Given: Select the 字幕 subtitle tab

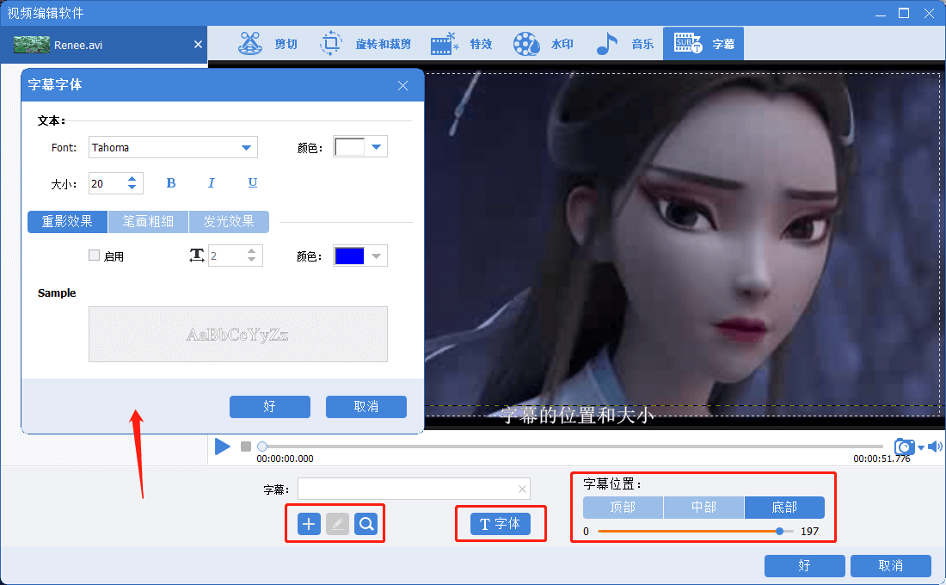Looking at the screenshot, I should (703, 44).
